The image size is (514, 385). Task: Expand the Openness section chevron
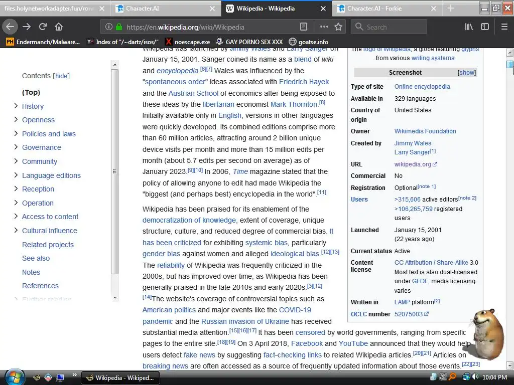click(16, 119)
